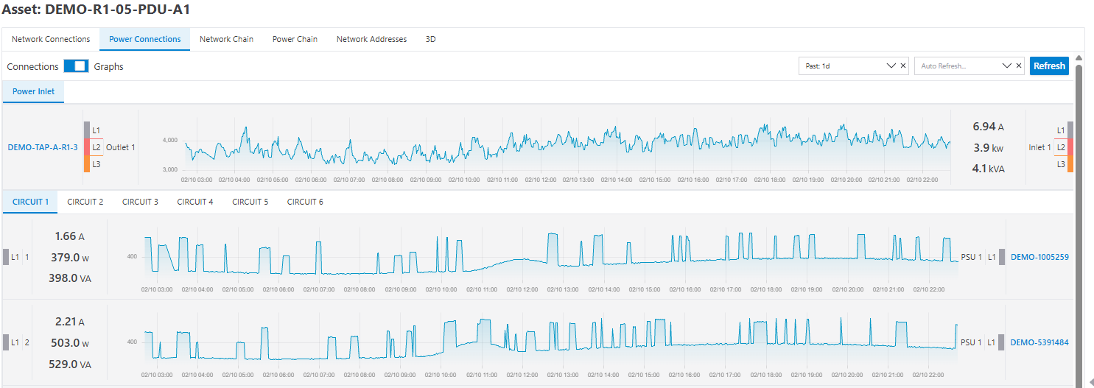Select the Power Inlet tab
This screenshot has width=1094, height=388.
pos(33,92)
